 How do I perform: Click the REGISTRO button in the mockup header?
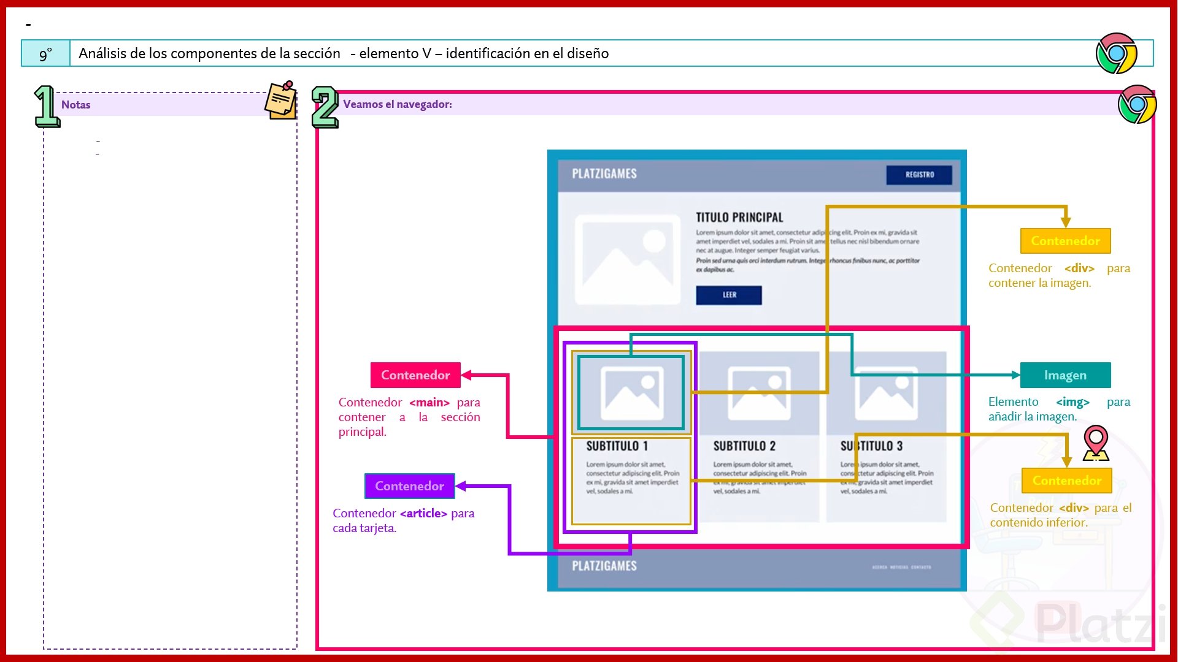click(x=919, y=175)
